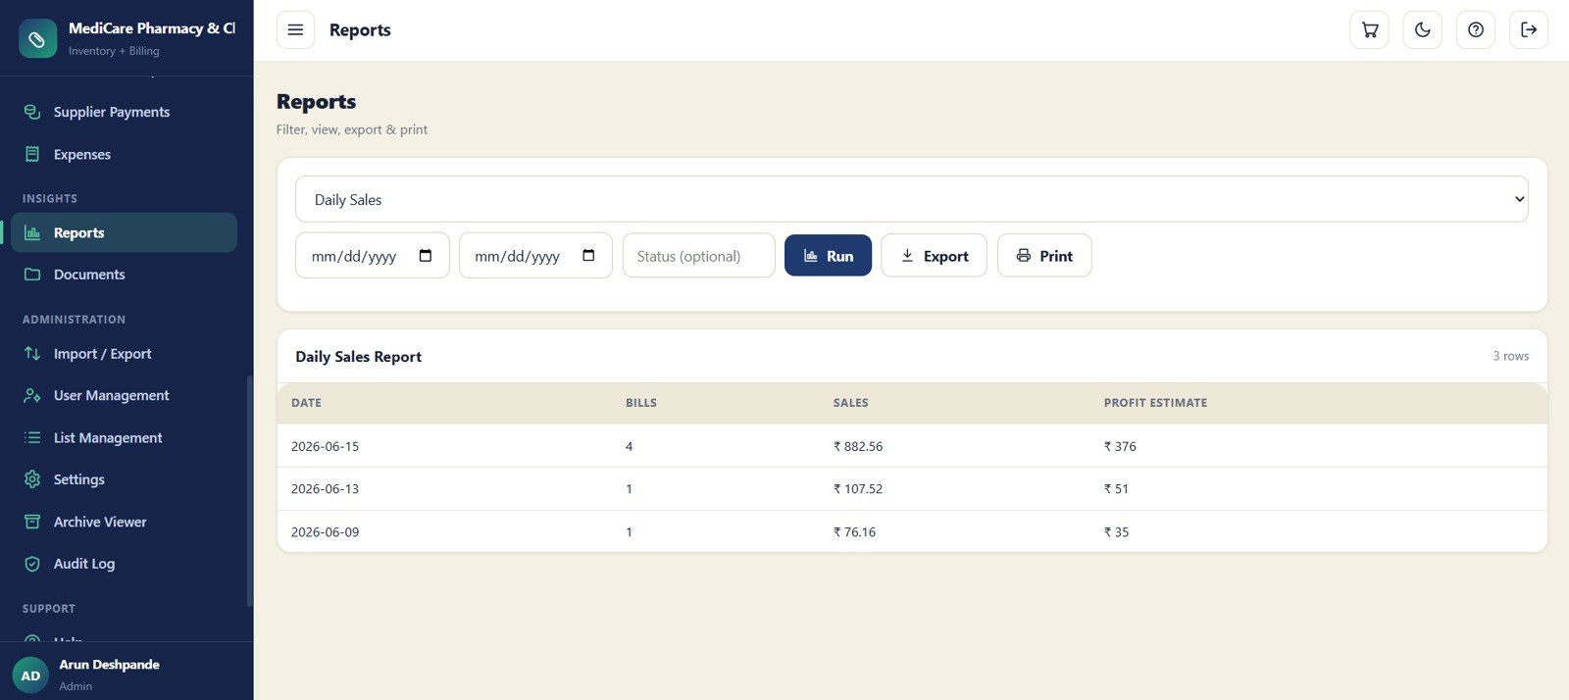Click the Arun Deshpande user name
This screenshot has height=700, width=1569.
(109, 665)
